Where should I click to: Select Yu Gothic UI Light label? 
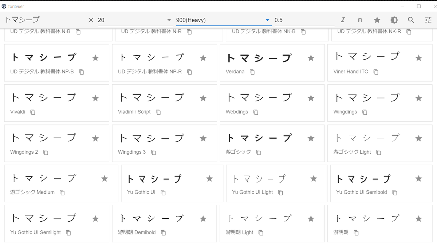[x=252, y=192]
